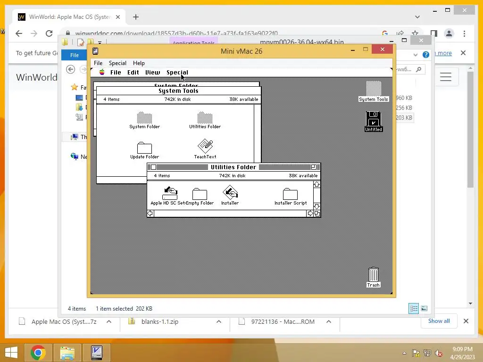Open Windows Start button

point(11,352)
